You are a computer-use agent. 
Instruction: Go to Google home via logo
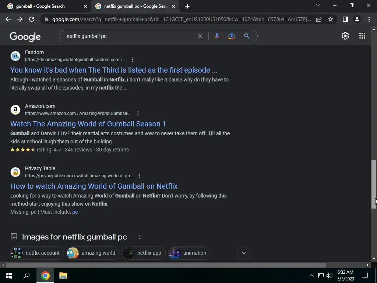point(25,36)
